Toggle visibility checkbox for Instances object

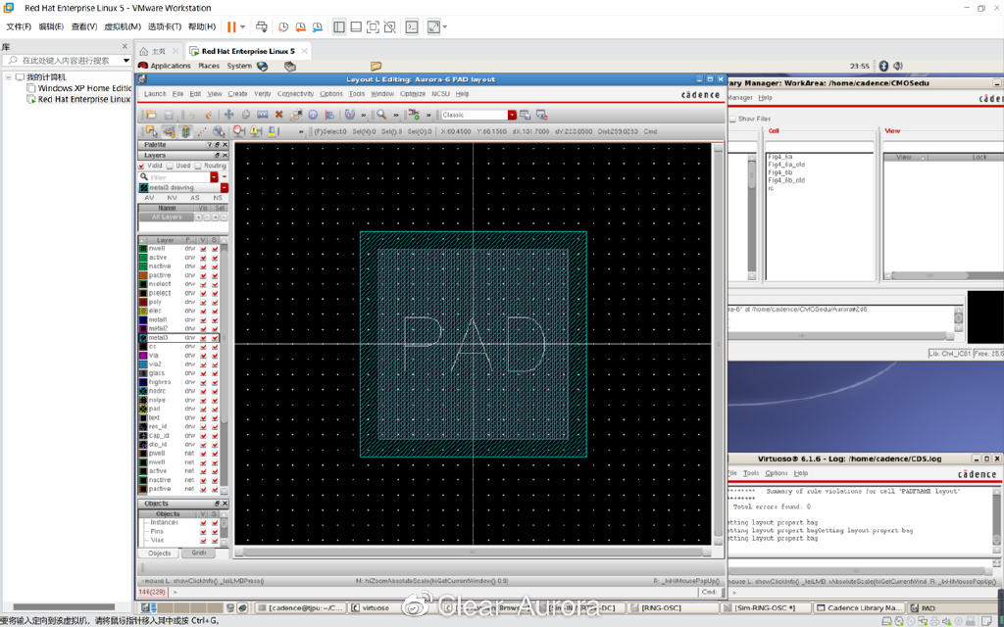coord(203,523)
